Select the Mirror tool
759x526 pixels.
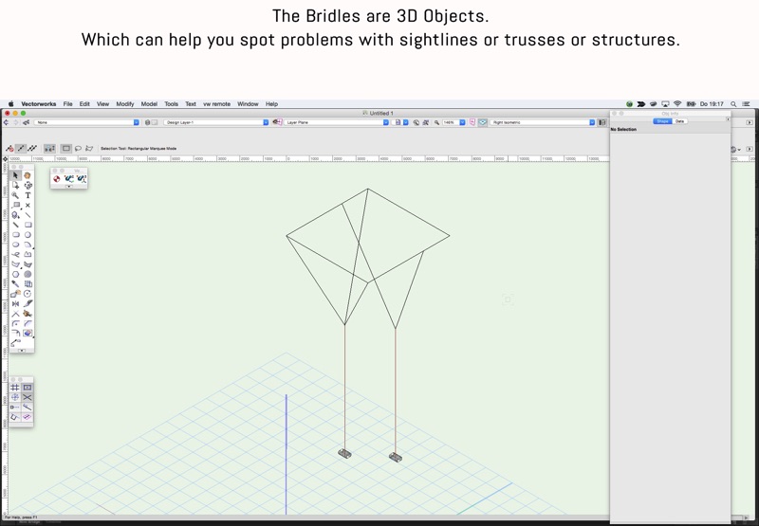tap(15, 303)
